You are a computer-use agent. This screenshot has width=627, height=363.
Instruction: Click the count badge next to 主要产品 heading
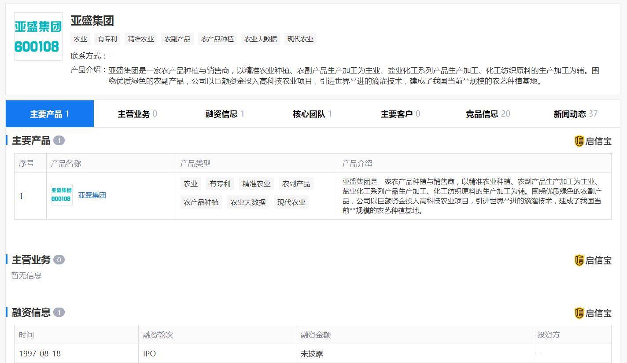[59, 140]
